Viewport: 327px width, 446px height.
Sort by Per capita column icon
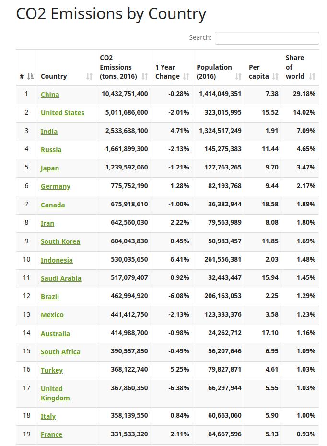click(275, 76)
